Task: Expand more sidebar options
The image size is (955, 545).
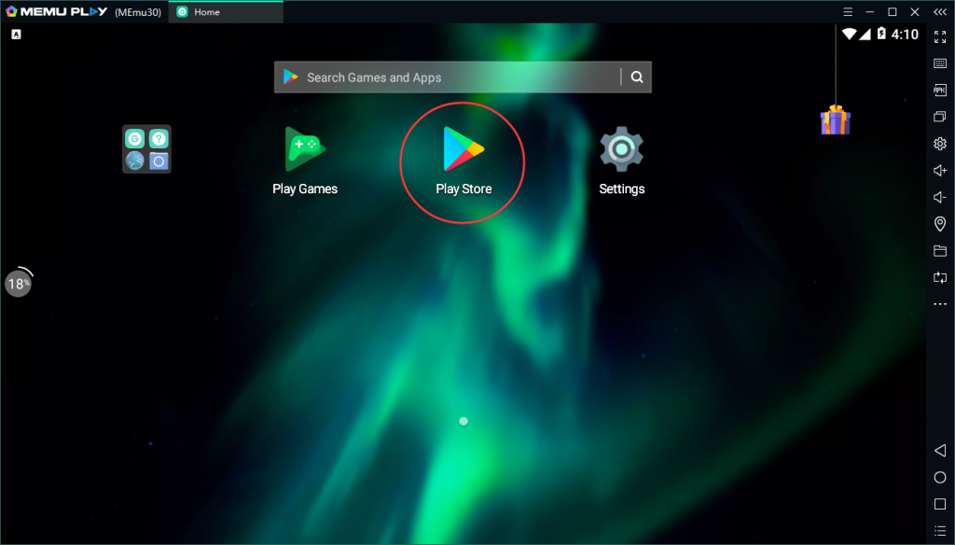Action: [940, 303]
